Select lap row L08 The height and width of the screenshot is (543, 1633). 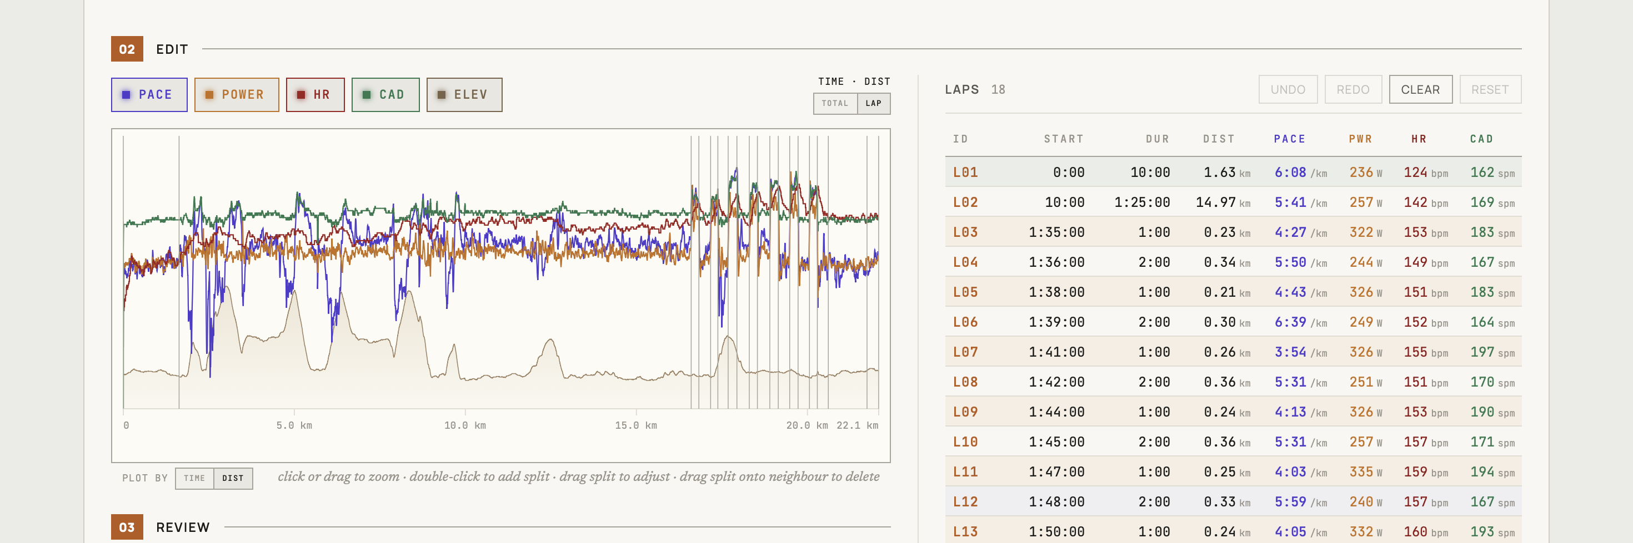point(1233,382)
